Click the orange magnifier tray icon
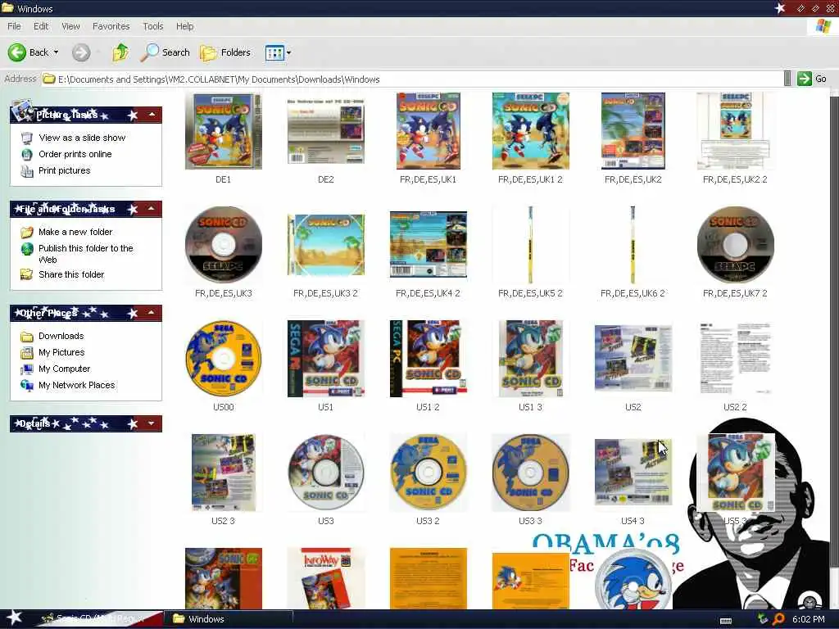This screenshot has width=839, height=629. pyautogui.click(x=778, y=619)
